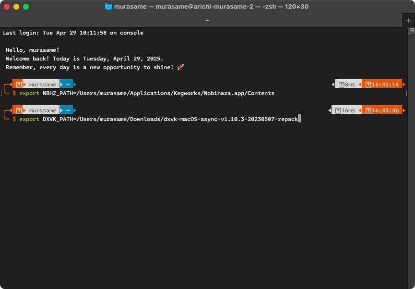Image resolution: width=415 pixels, height=289 pixels.
Task: Click the dollar prompt before DXVK_PATH export
Action: click(14, 119)
